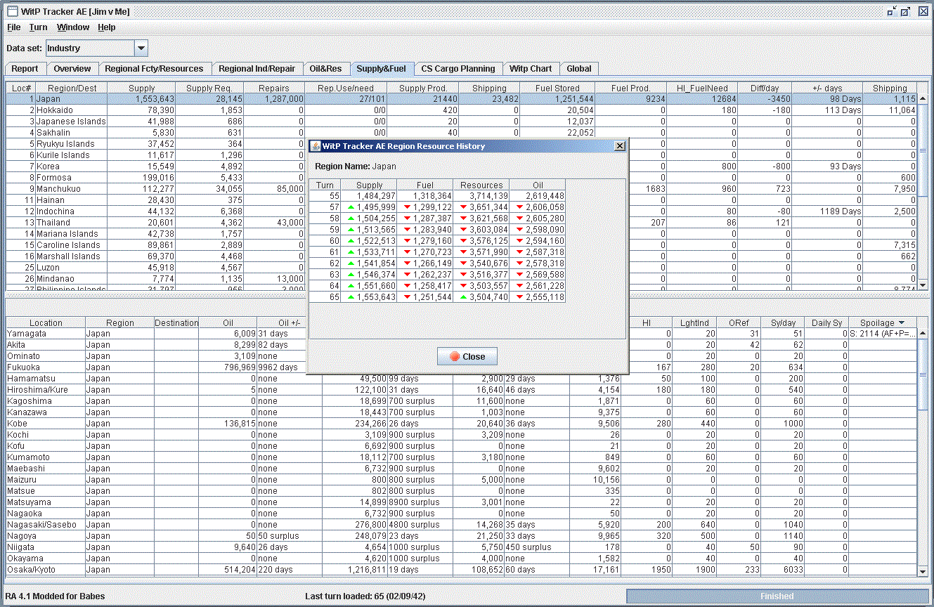Click the red down arrow for turn 60 Fuel
The width and height of the screenshot is (934, 607).
point(406,241)
